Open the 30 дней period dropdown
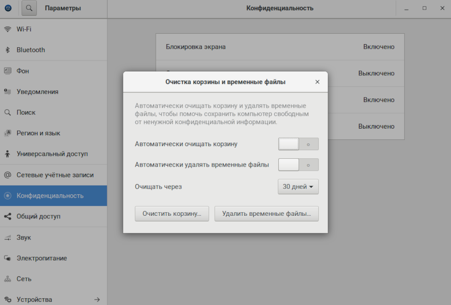This screenshot has height=305, width=451. click(298, 187)
